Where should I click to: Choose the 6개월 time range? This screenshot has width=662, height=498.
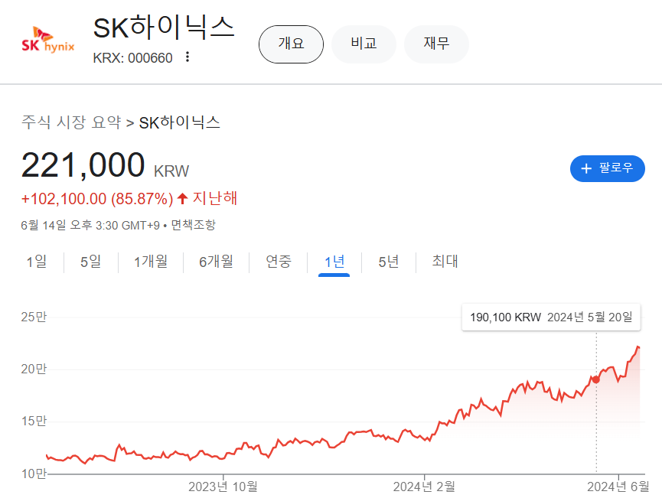point(216,262)
